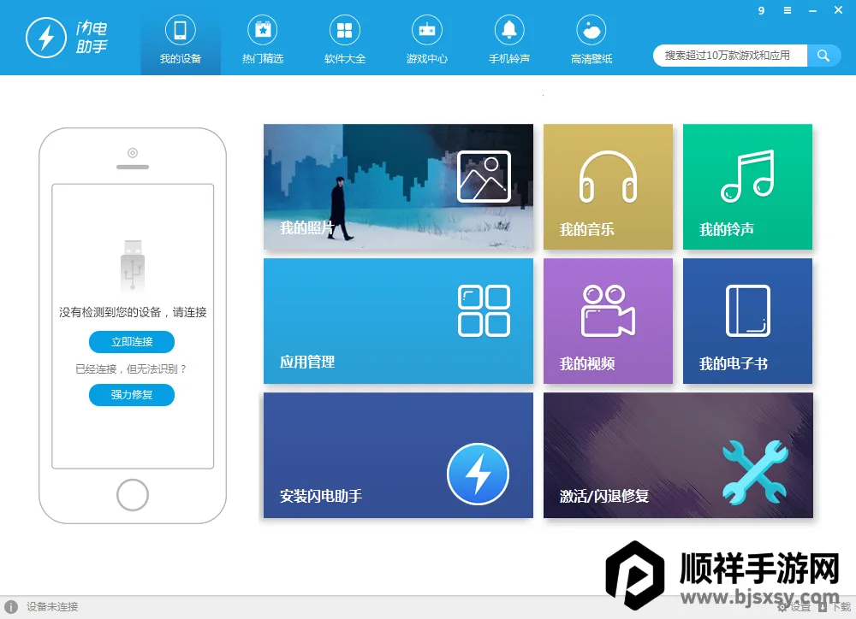The width and height of the screenshot is (856, 619).
Task: Click the search input field
Action: tap(729, 56)
